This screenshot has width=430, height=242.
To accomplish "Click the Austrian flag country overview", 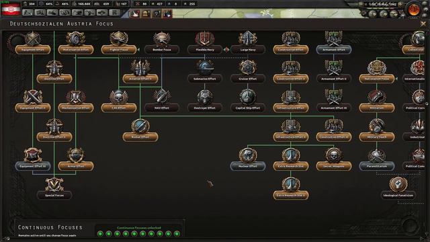I will [x=11, y=9].
